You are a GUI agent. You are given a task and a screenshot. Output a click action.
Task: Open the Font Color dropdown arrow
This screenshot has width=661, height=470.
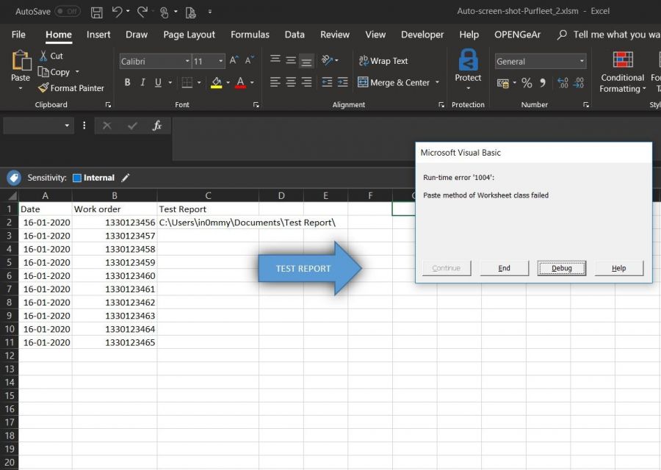click(252, 82)
